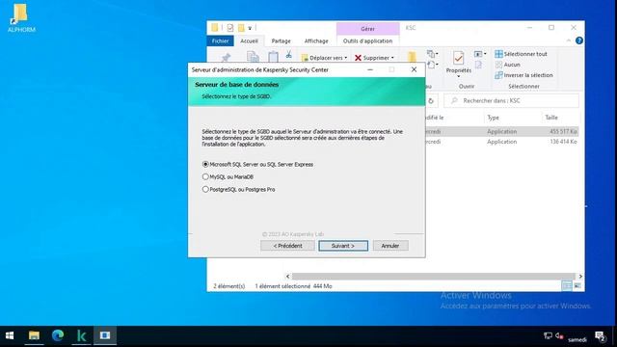Click Supprimer red X in Explorer ribbon
617x347 pixels.
tap(358, 58)
